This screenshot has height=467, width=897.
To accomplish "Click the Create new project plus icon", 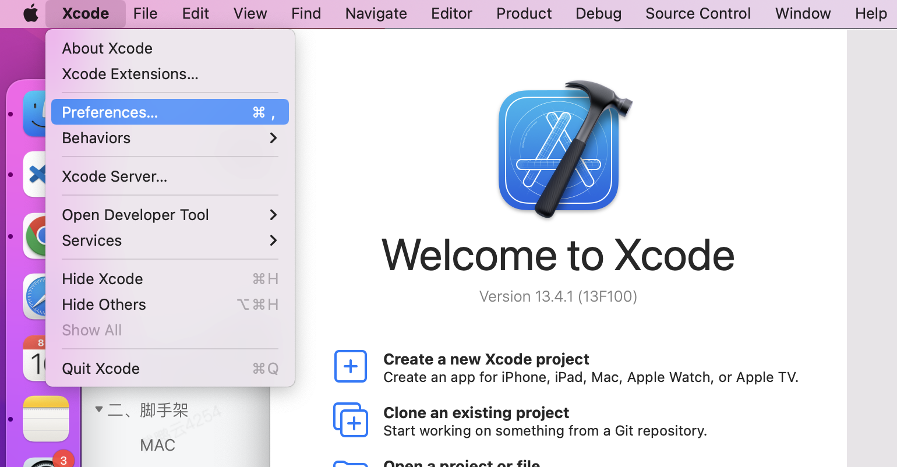I will [351, 366].
